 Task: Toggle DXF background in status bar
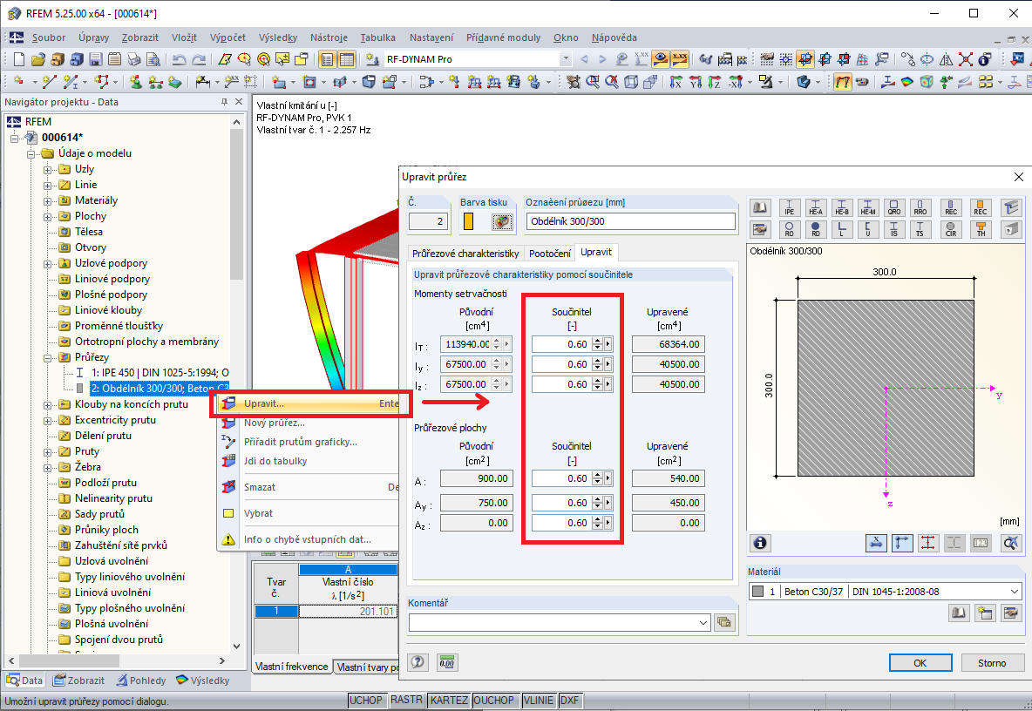(x=569, y=701)
